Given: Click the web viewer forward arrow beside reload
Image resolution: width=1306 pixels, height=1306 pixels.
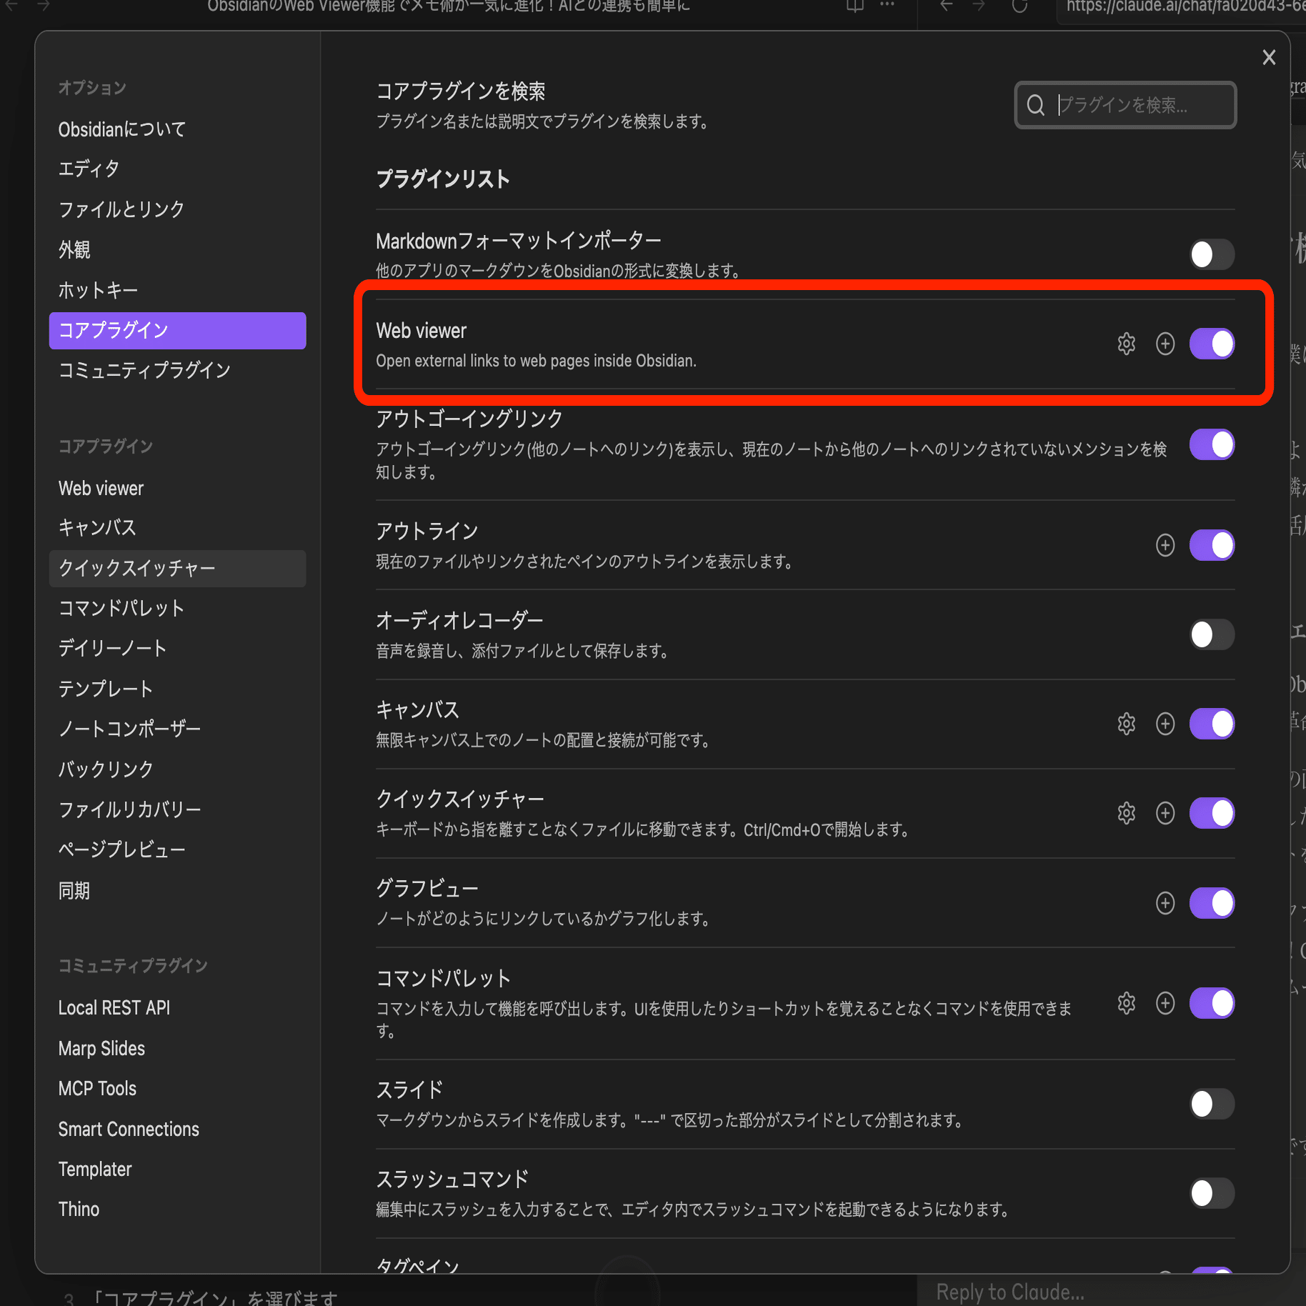Looking at the screenshot, I should coord(979,6).
